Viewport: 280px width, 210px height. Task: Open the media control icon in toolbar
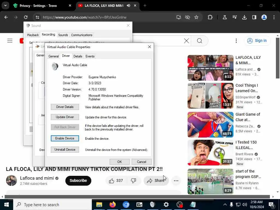235,17
